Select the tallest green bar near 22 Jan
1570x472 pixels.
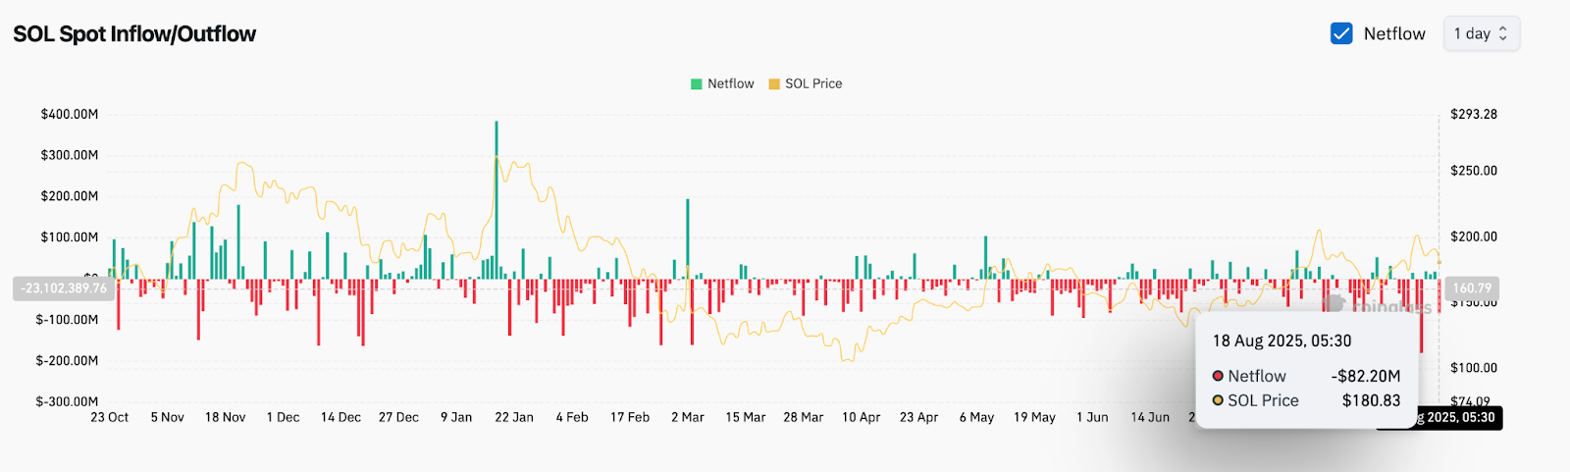tap(497, 196)
